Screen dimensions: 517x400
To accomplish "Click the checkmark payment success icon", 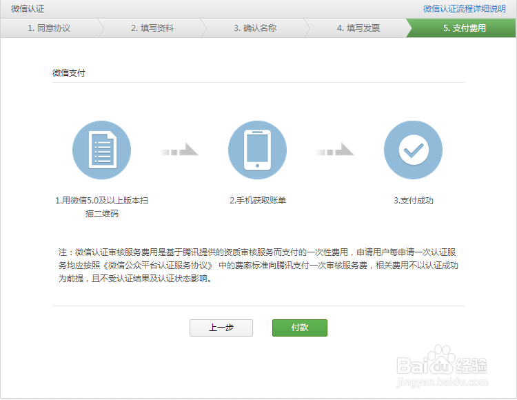I will tap(413, 150).
